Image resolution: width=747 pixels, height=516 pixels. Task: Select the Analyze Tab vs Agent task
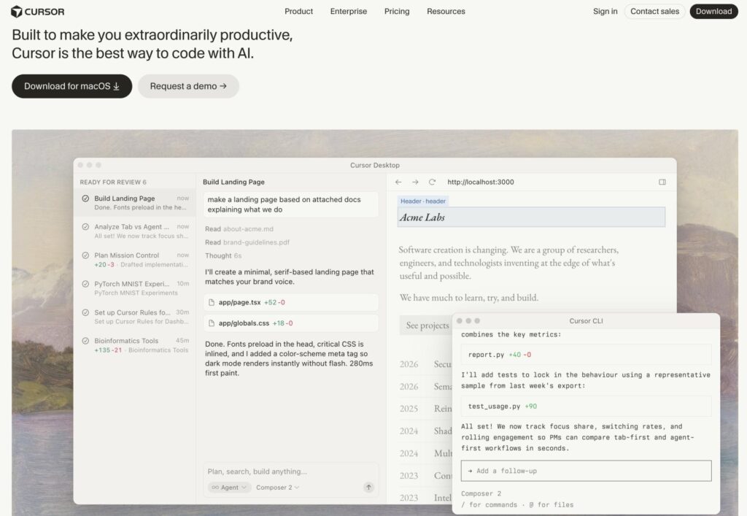[x=135, y=231]
